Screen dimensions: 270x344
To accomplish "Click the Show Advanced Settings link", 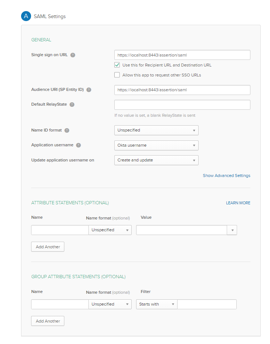I will [x=226, y=176].
